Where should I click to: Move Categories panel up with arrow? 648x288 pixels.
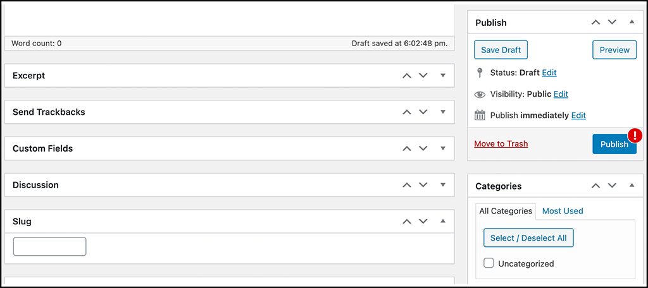(595, 186)
